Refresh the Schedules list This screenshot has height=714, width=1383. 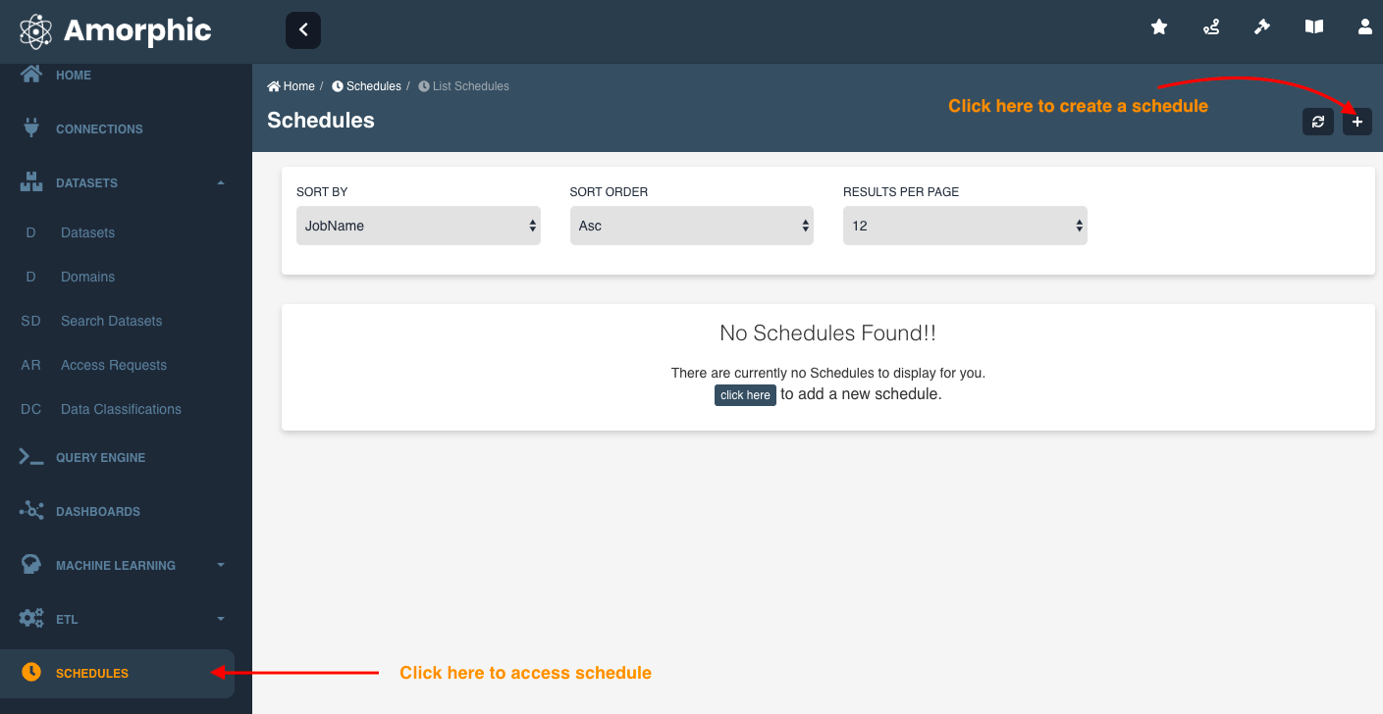tap(1317, 121)
